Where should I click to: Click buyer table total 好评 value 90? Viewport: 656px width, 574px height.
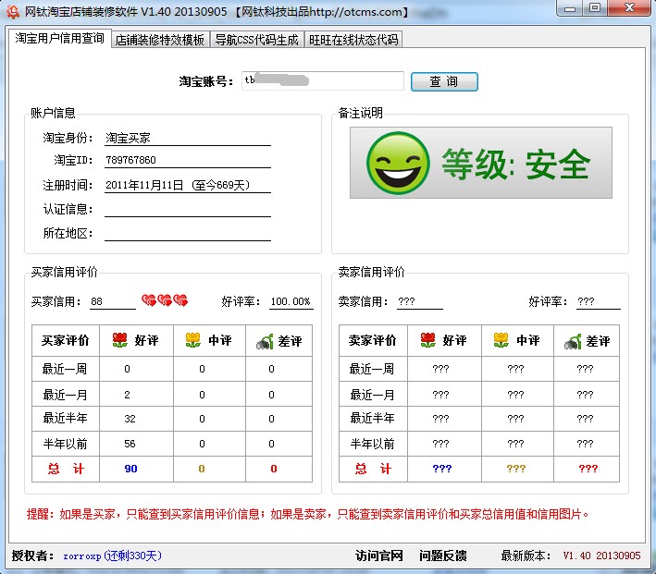pos(131,469)
